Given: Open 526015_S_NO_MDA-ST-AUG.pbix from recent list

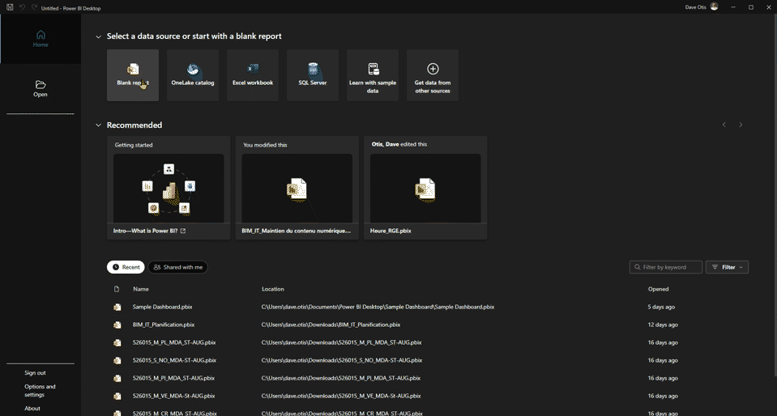Looking at the screenshot, I should [174, 360].
